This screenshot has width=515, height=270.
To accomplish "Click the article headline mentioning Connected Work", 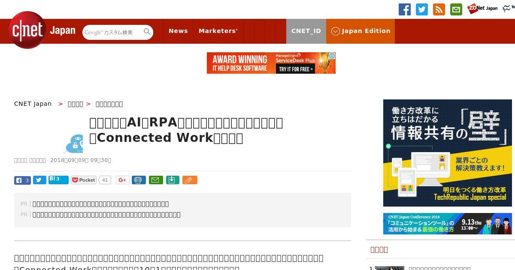I will point(186,130).
